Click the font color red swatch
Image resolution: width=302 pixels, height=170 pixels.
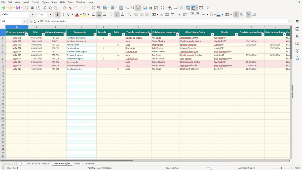point(77,15)
